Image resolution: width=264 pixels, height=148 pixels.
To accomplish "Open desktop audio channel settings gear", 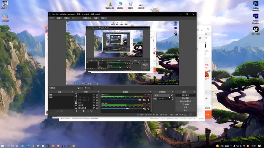I will click(x=148, y=109).
